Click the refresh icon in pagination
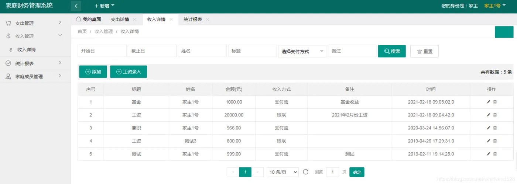Viewport: 517px width, 184px height. tap(305, 172)
